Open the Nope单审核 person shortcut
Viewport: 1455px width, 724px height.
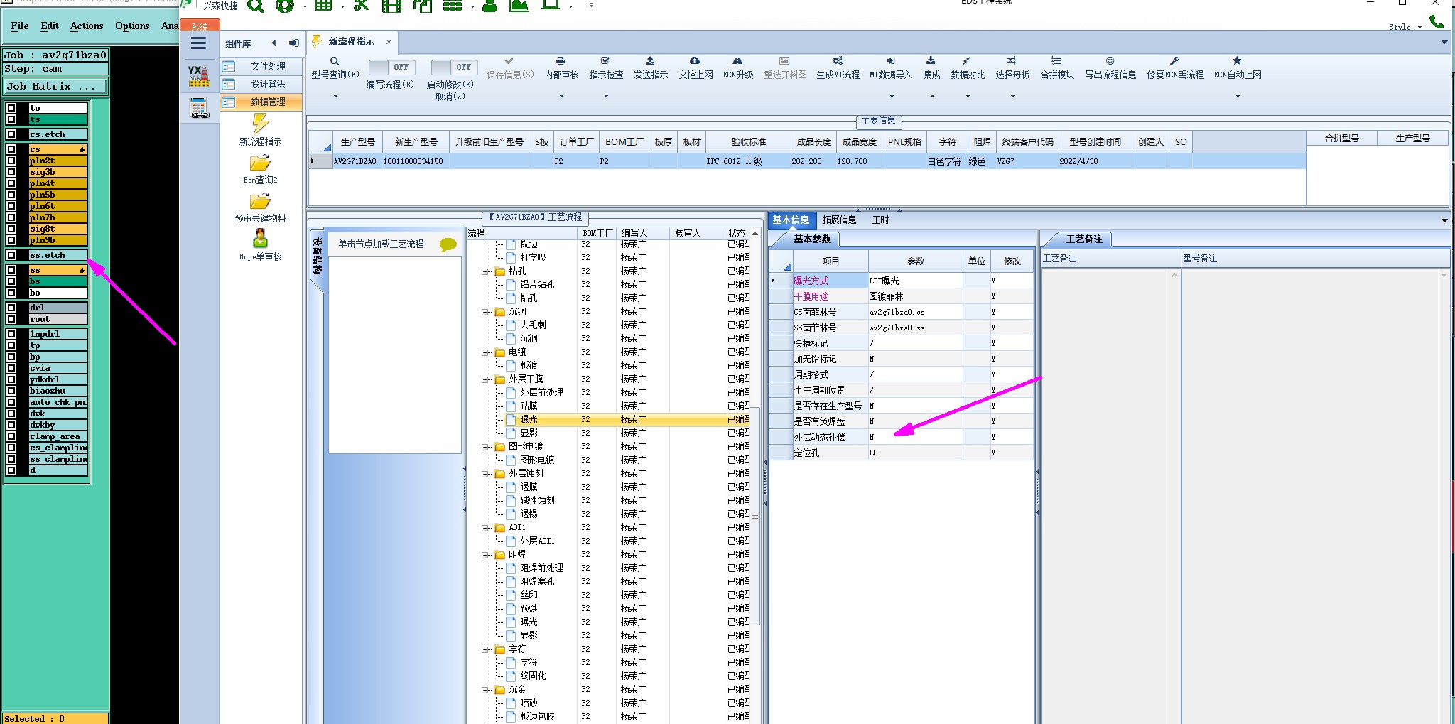click(260, 238)
